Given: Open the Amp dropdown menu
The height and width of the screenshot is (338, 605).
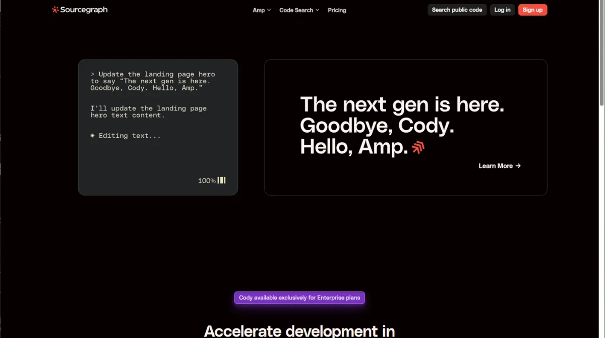Looking at the screenshot, I should click(x=262, y=10).
